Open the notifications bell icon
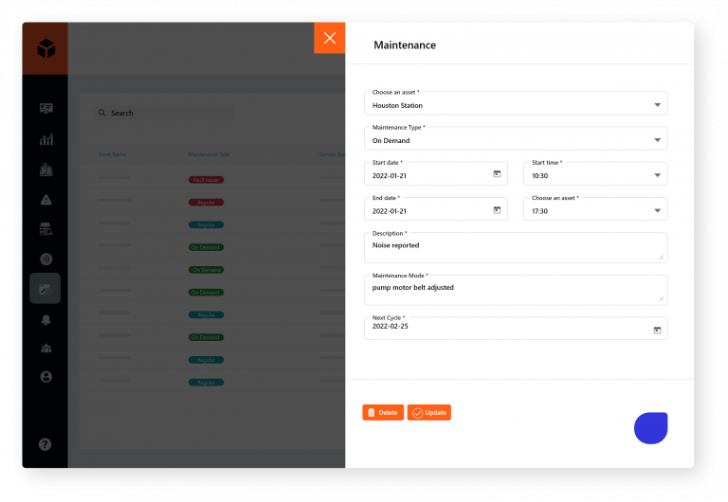 45,319
